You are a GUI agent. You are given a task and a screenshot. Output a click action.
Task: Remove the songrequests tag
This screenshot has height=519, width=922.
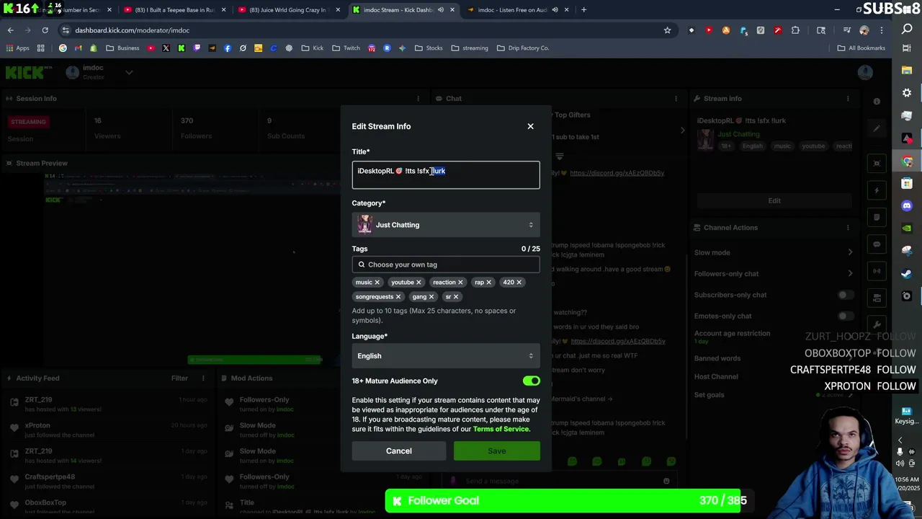pos(398,297)
